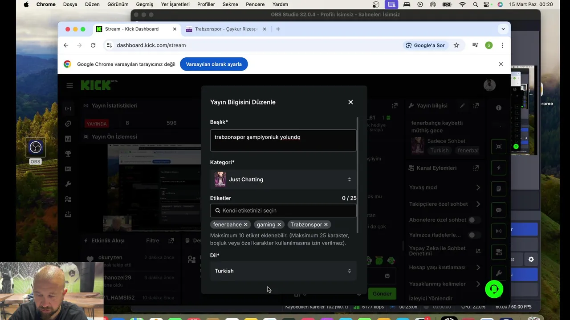Pop out the Kanal Eylemleri panel
Screen dimensions: 570x320
pyautogui.click(x=476, y=168)
